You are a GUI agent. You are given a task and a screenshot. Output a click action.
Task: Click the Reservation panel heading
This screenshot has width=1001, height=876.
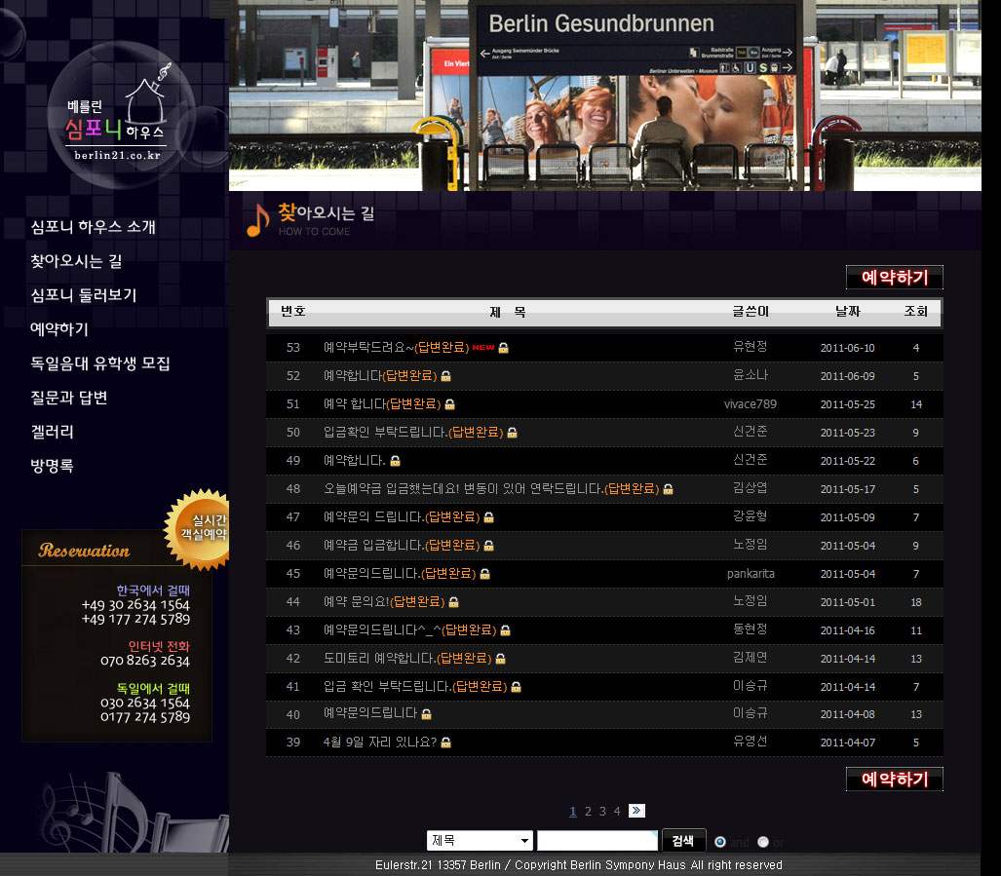[x=84, y=550]
